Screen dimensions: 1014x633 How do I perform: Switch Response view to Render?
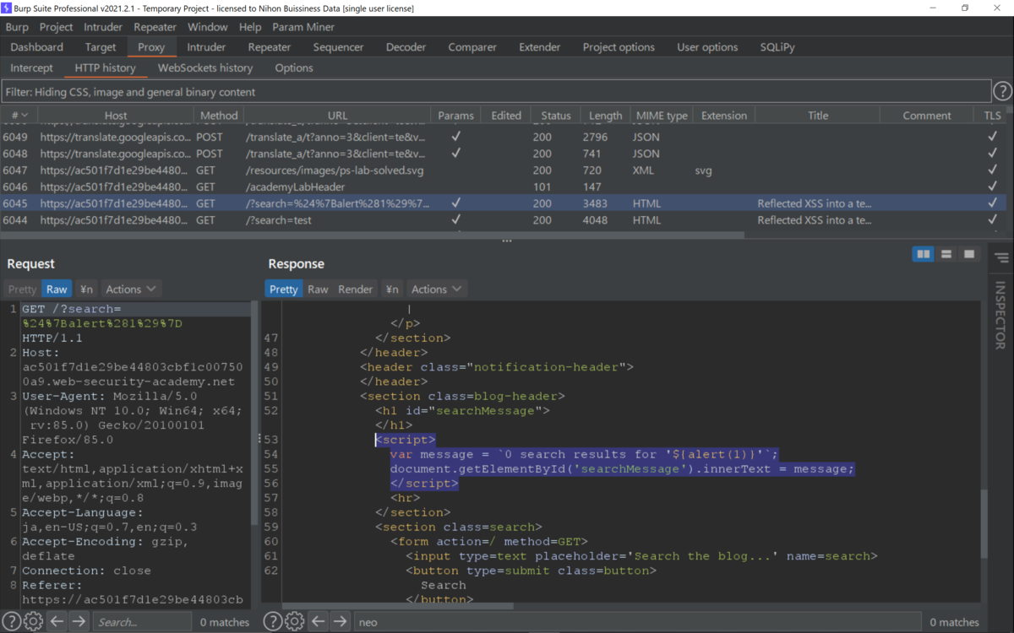[356, 289]
